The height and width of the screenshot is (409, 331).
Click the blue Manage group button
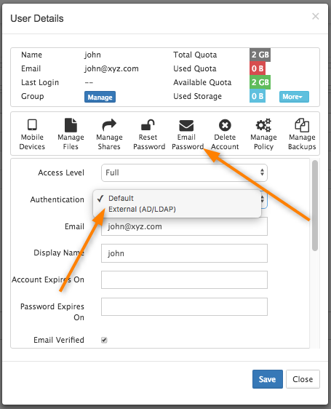pyautogui.click(x=100, y=97)
